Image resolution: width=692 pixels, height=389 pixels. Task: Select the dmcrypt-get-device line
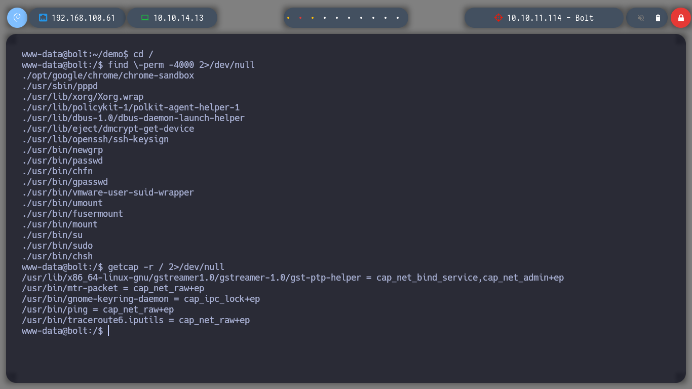[x=108, y=129]
